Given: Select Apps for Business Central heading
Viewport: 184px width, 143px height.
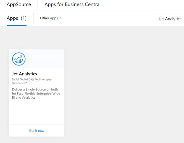Looking at the screenshot, I should [73, 4].
